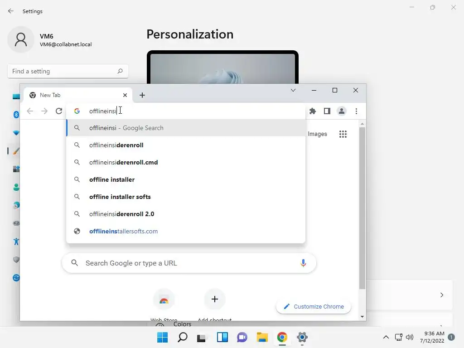This screenshot has height=348, width=464.
Task: Click the Add shortcut plus button
Action: click(215, 299)
